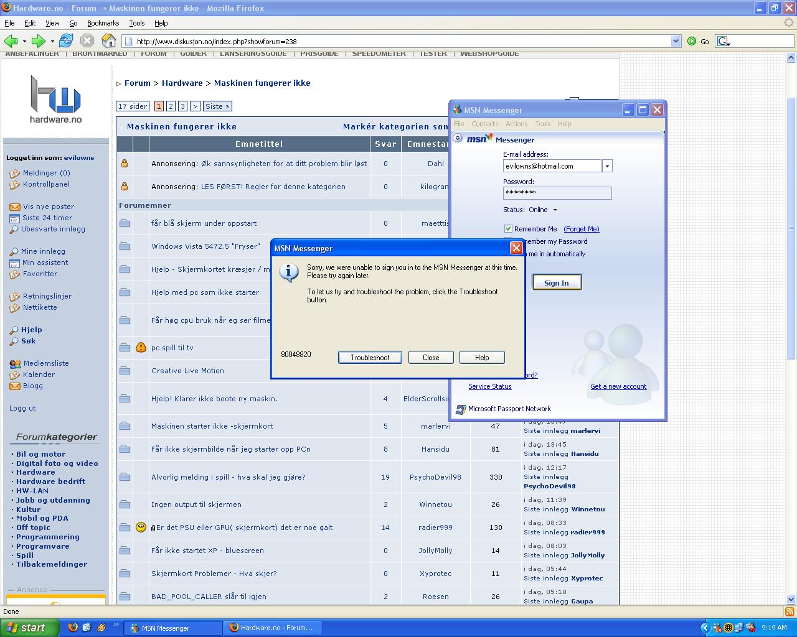Open Firefox Bookmarks menu

point(103,23)
